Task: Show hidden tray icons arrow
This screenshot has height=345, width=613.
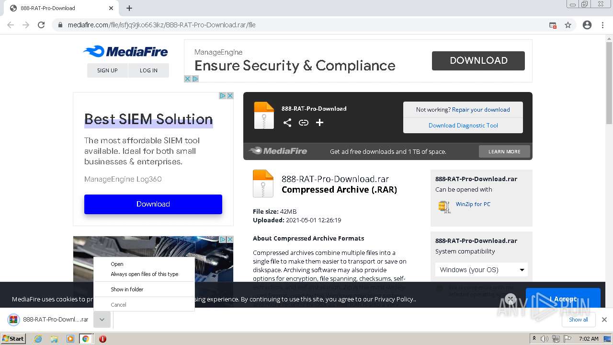Action: point(534,339)
